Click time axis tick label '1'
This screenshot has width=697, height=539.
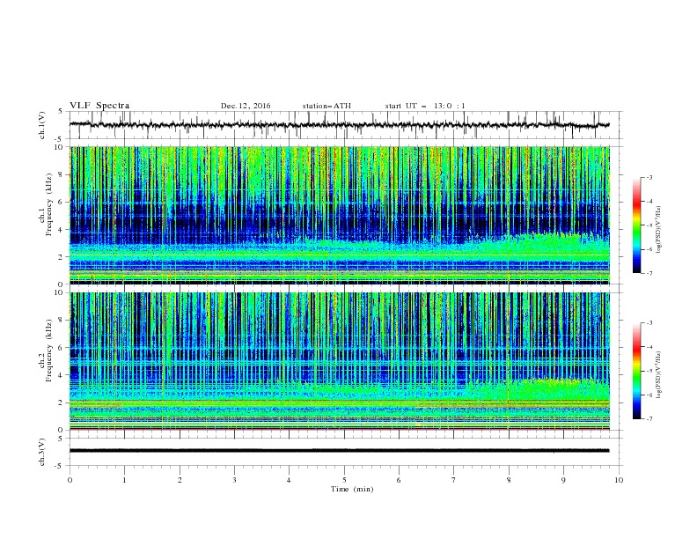[x=124, y=480]
